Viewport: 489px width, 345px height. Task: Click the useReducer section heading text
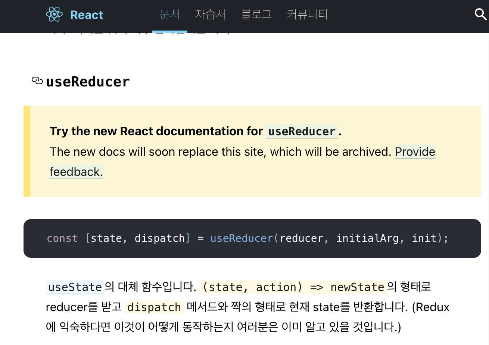click(x=88, y=82)
